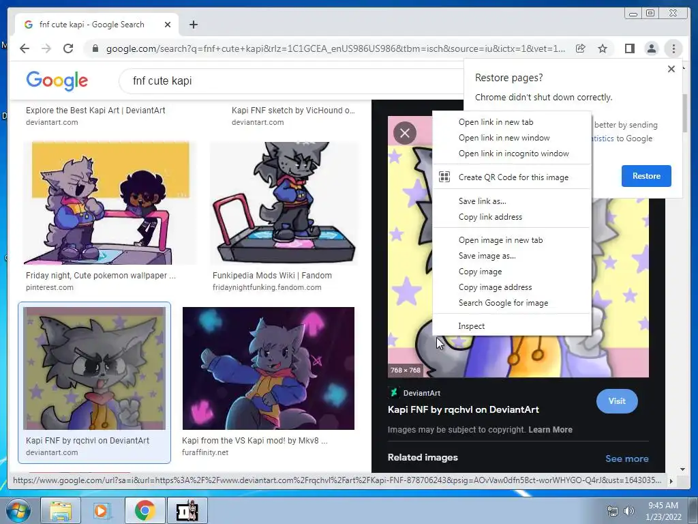Select Open link in new window
Image resolution: width=698 pixels, height=524 pixels.
[x=512, y=138]
